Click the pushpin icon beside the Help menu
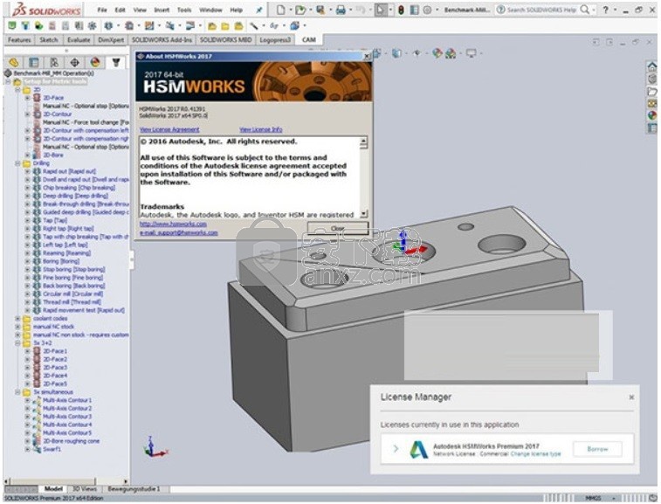The image size is (661, 504). point(259,10)
